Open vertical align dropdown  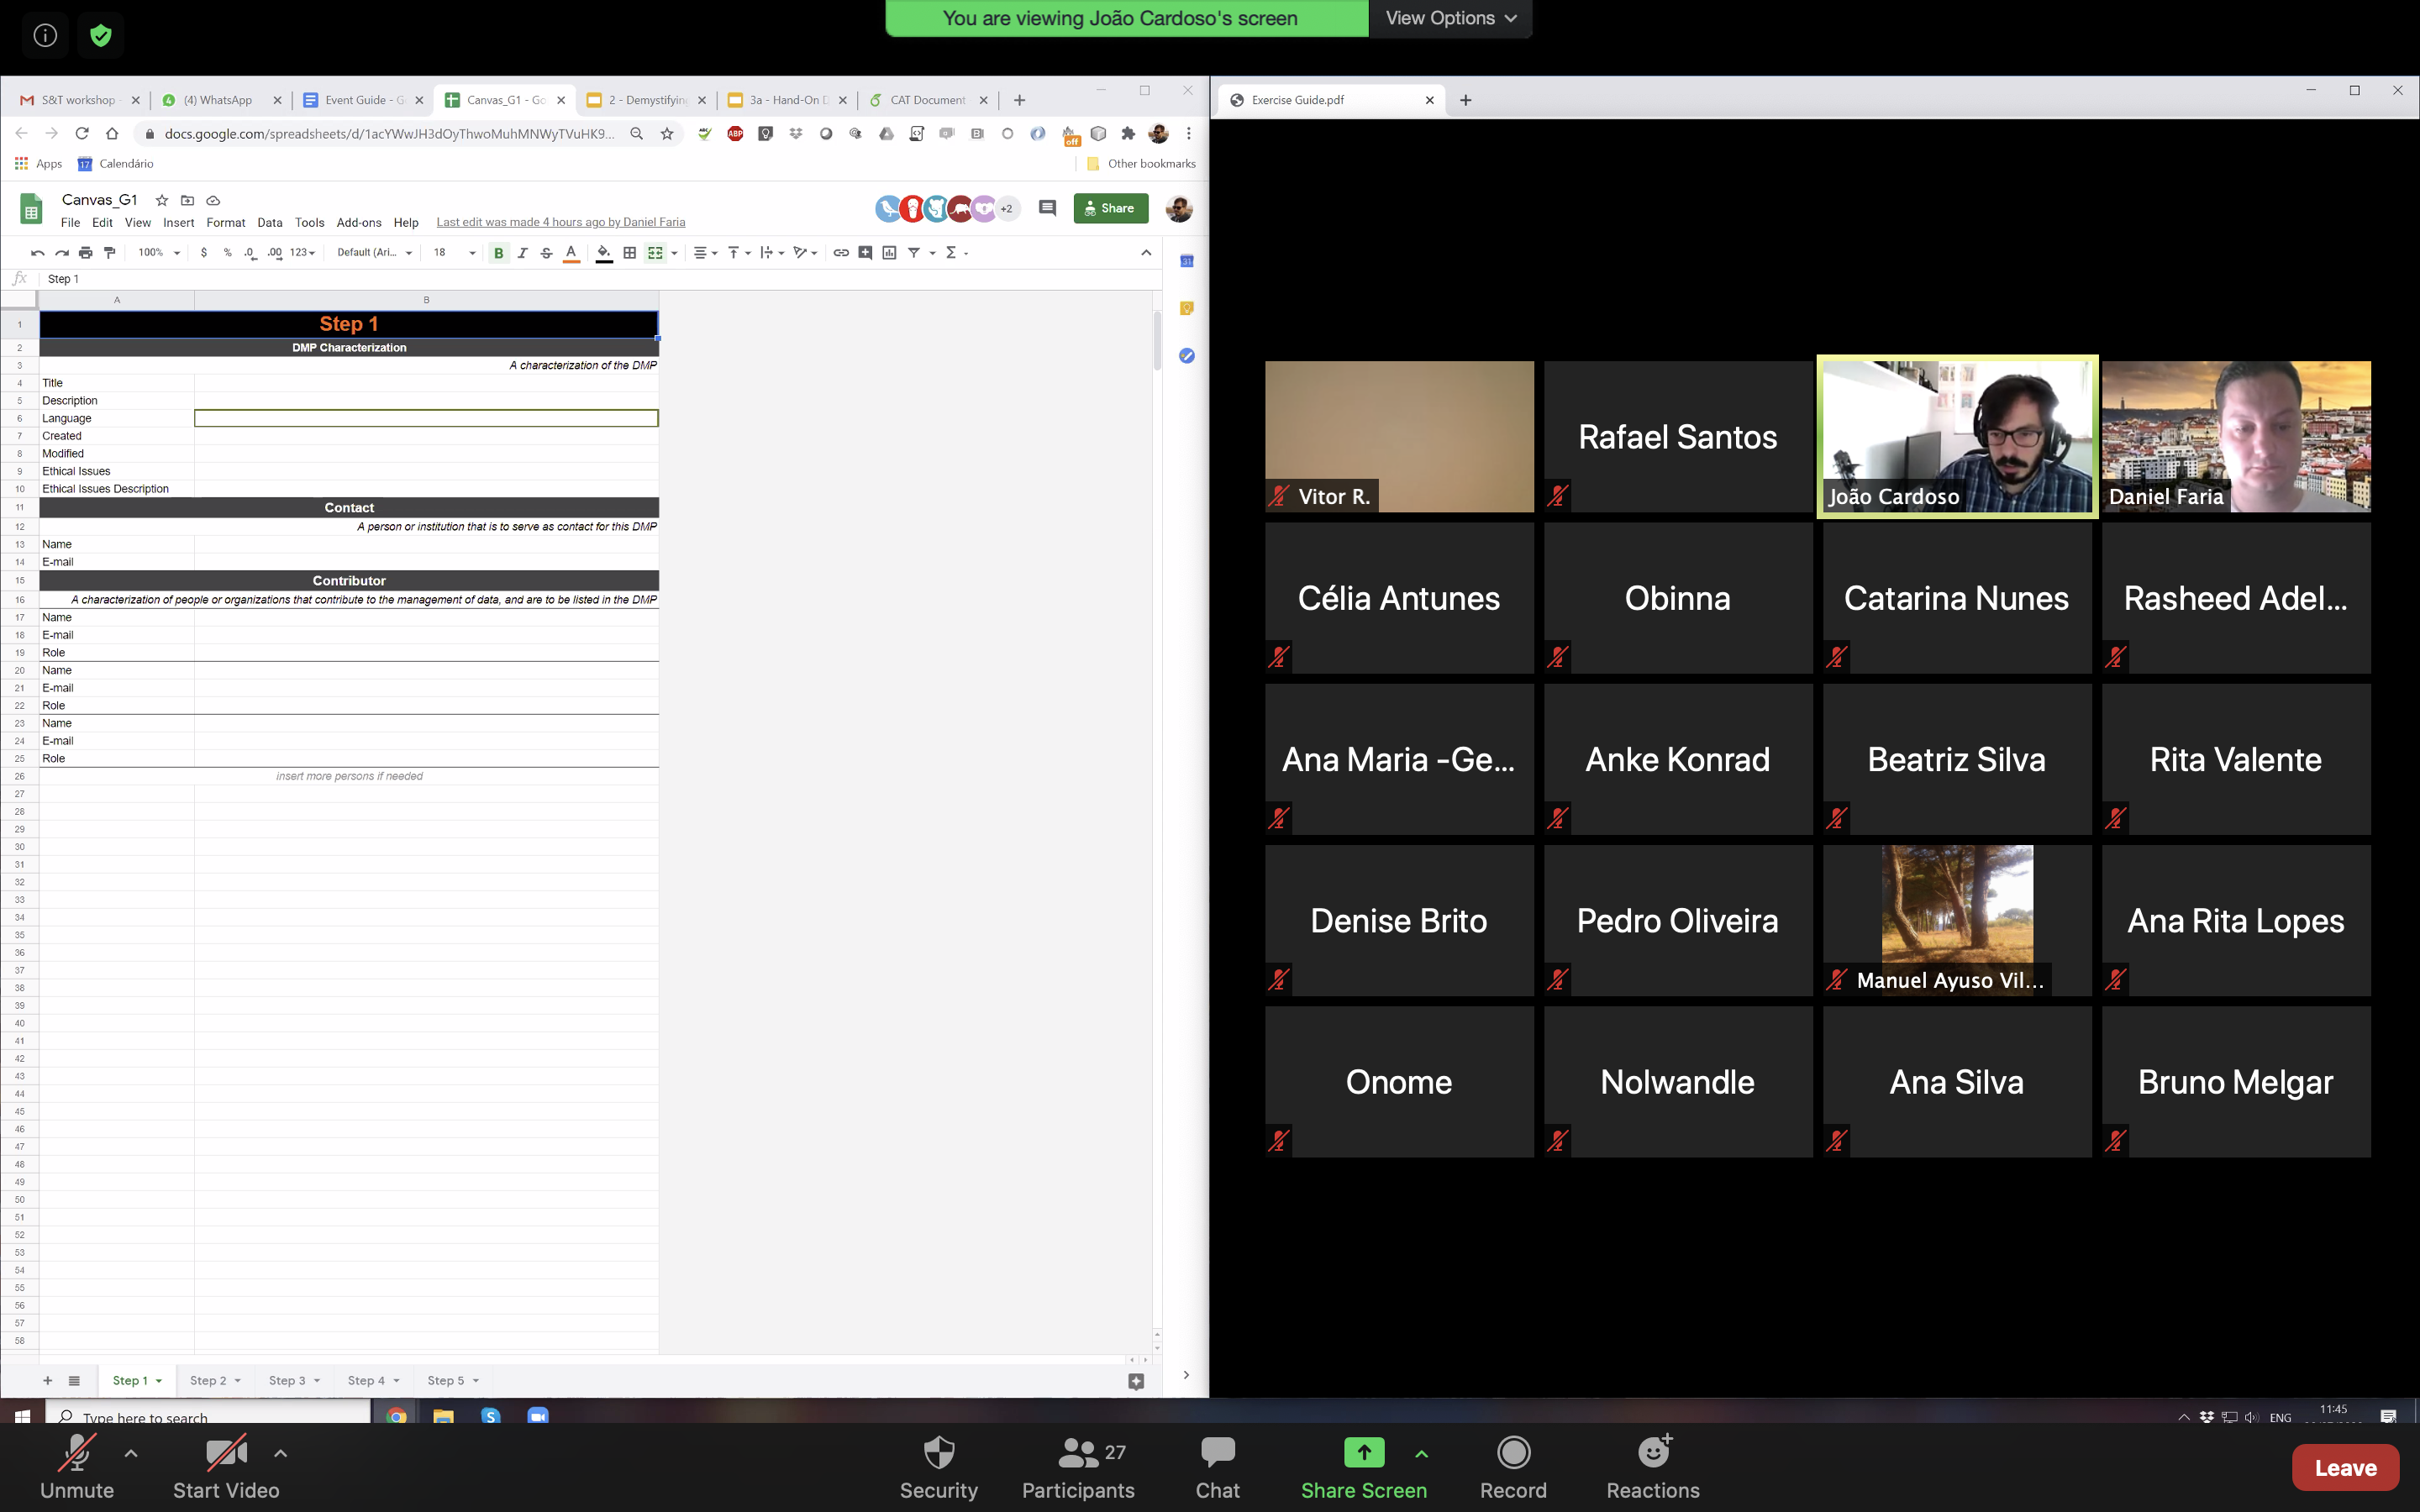click(x=739, y=253)
